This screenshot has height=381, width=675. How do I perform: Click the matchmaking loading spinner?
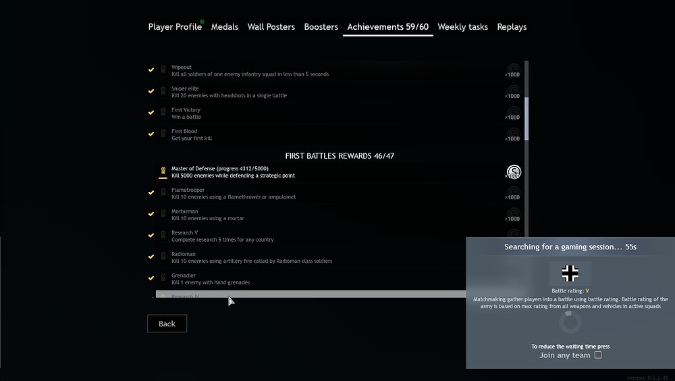tap(570, 322)
